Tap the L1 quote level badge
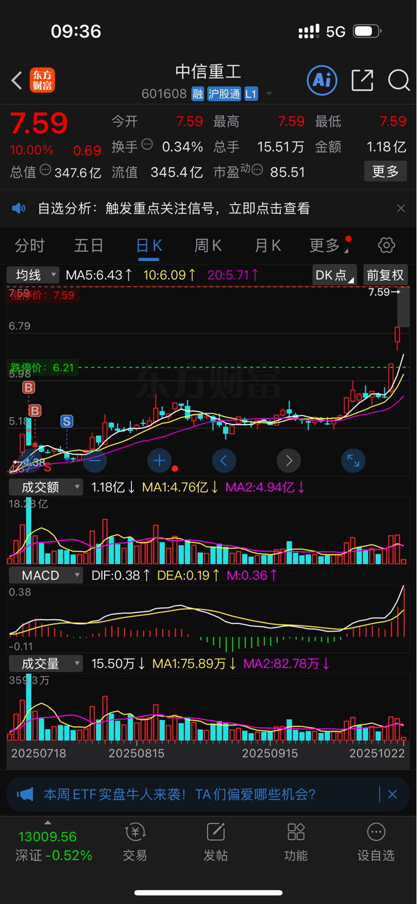Screen dimensions: 417x904 251,94
